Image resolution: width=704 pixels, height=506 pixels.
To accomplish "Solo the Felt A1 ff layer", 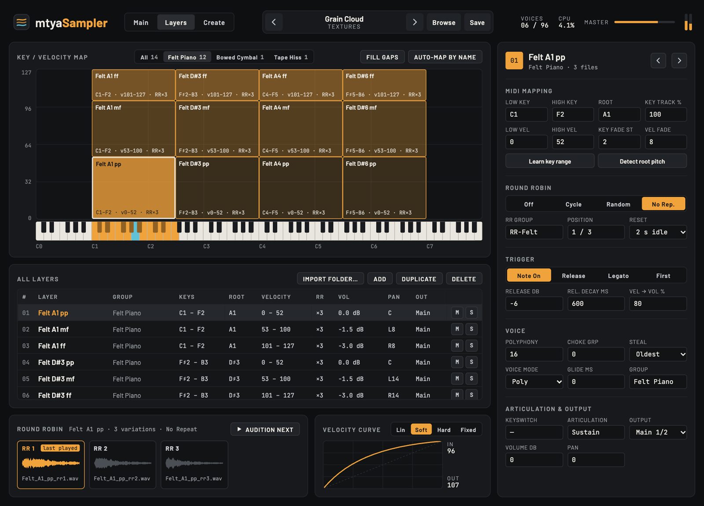I will (x=471, y=345).
